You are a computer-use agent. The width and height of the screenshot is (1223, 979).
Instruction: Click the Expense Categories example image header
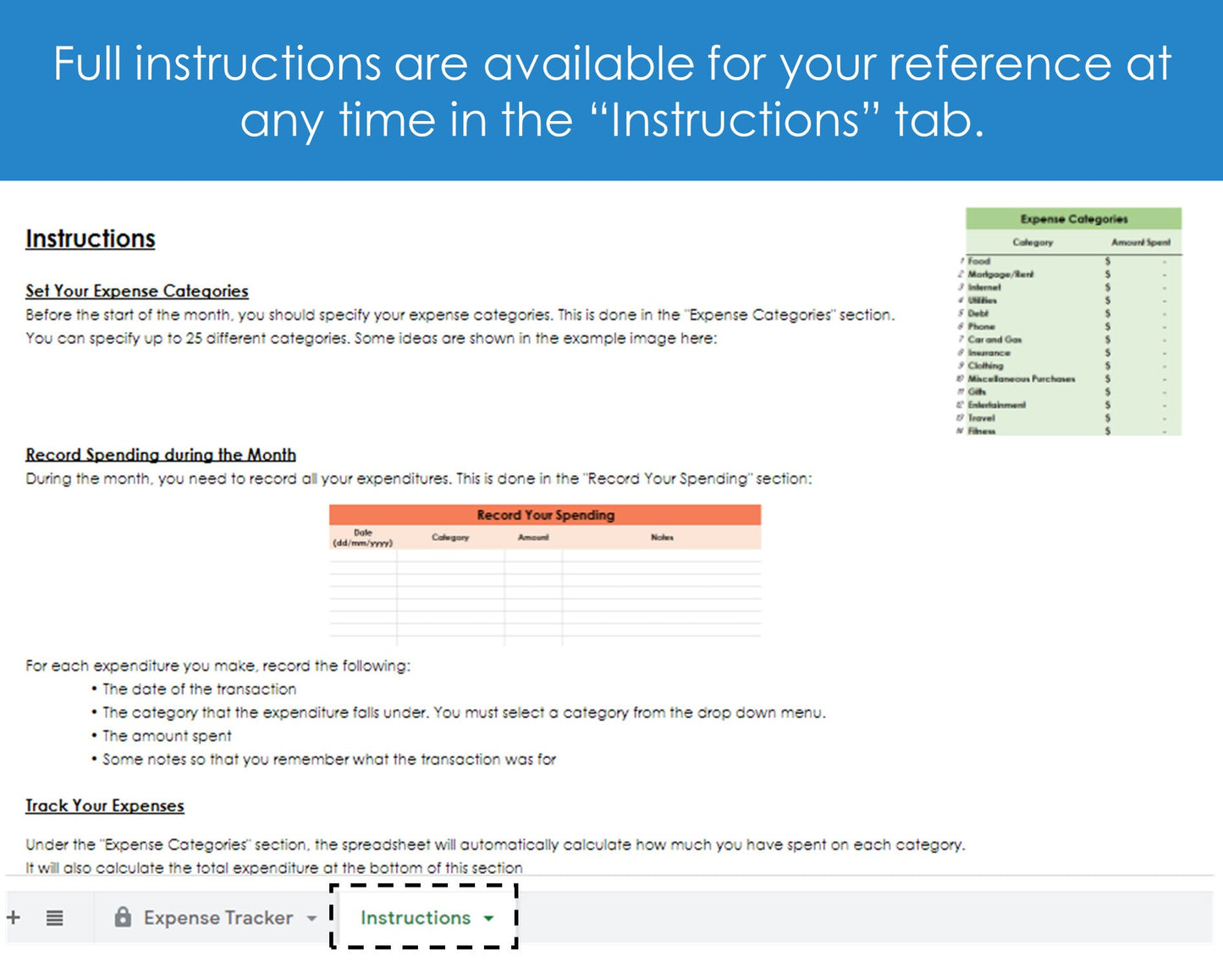pyautogui.click(x=1073, y=219)
